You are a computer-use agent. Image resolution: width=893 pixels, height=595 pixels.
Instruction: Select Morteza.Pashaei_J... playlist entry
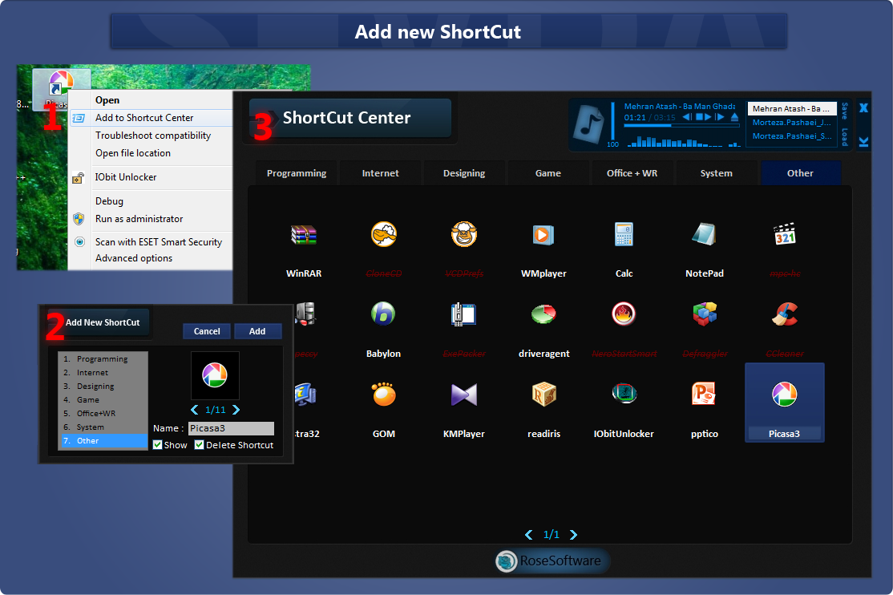coord(792,123)
